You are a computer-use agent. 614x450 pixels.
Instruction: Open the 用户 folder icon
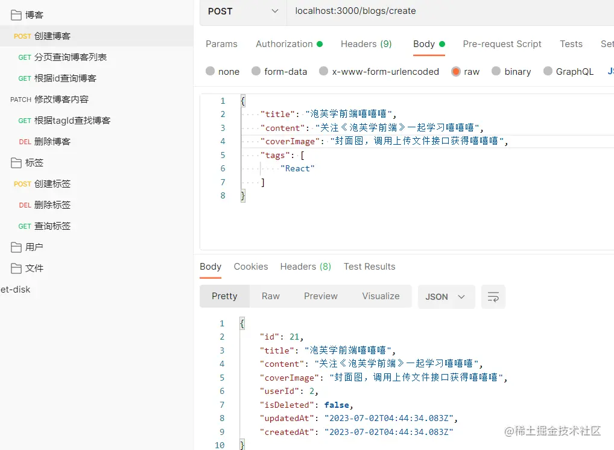pos(16,247)
